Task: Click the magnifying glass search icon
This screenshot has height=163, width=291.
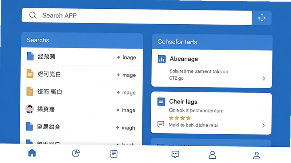Action: pos(33,15)
